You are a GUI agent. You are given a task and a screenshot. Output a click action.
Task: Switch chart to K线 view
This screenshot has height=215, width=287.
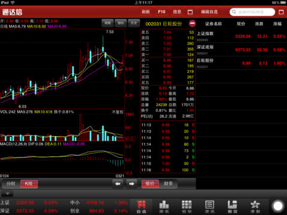(x=29, y=183)
